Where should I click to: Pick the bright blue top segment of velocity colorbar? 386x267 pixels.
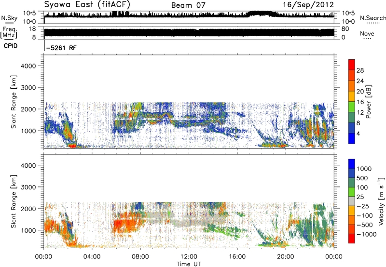(352, 164)
